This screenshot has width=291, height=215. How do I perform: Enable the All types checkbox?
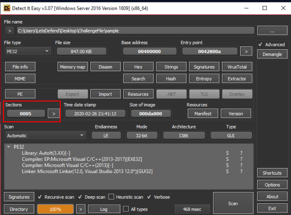point(126,209)
